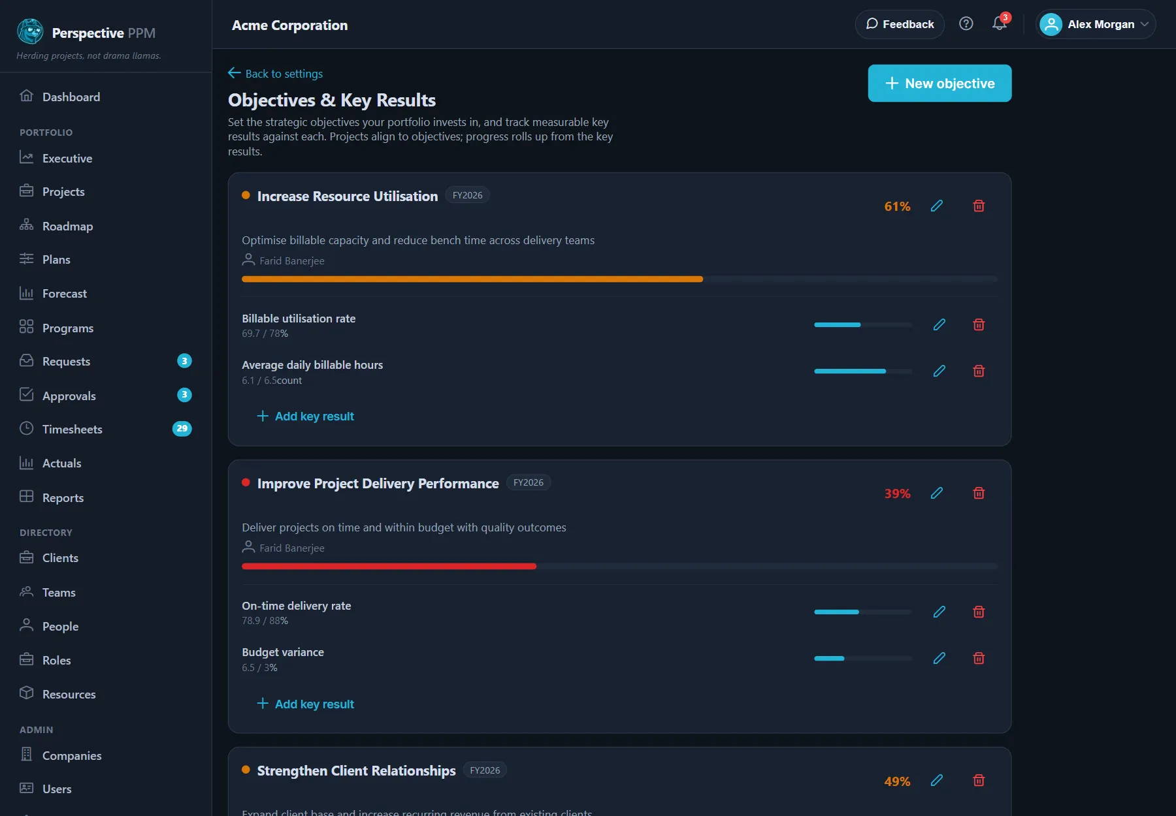Open the notifications bell
Screen dimensions: 1176x816
(x=1000, y=24)
